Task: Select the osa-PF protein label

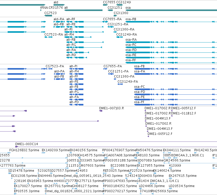Action: (x=139, y=102)
